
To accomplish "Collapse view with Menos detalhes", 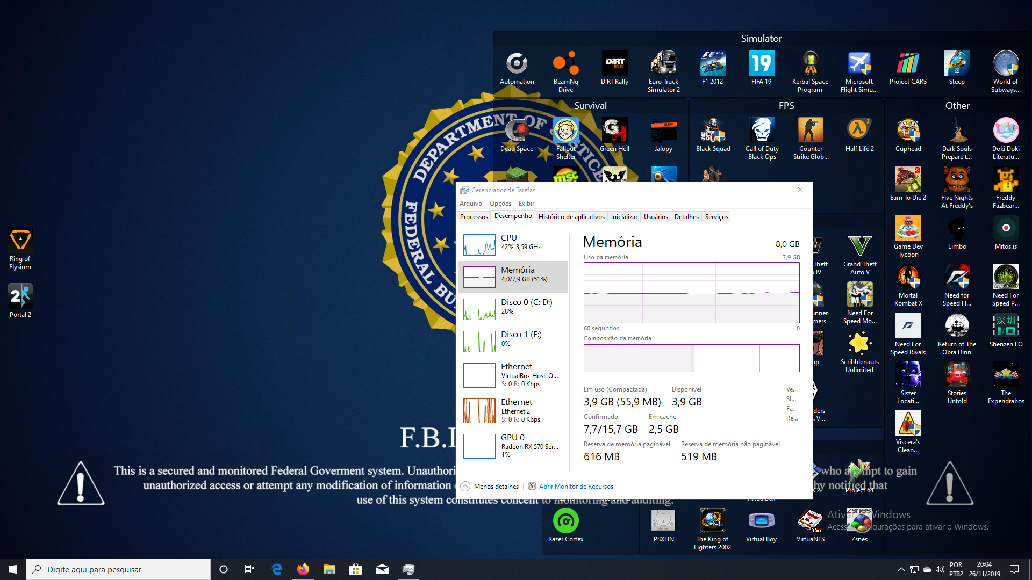I will 490,486.
